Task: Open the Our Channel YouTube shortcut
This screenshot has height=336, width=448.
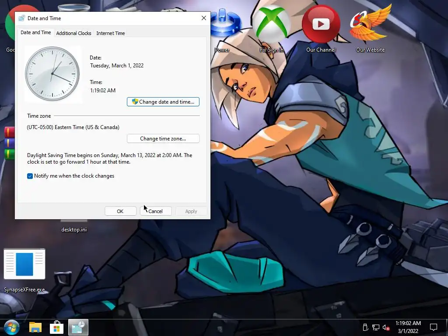Action: (x=321, y=28)
